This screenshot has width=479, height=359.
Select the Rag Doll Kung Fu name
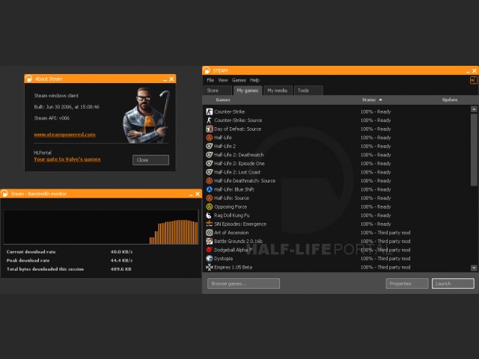(231, 215)
